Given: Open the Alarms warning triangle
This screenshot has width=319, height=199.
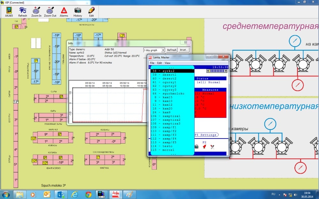Looking at the screenshot, I should pyautogui.click(x=64, y=12).
